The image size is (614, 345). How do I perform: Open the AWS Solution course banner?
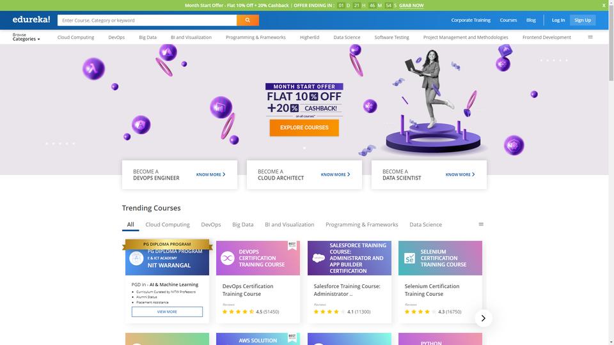[x=258, y=339]
